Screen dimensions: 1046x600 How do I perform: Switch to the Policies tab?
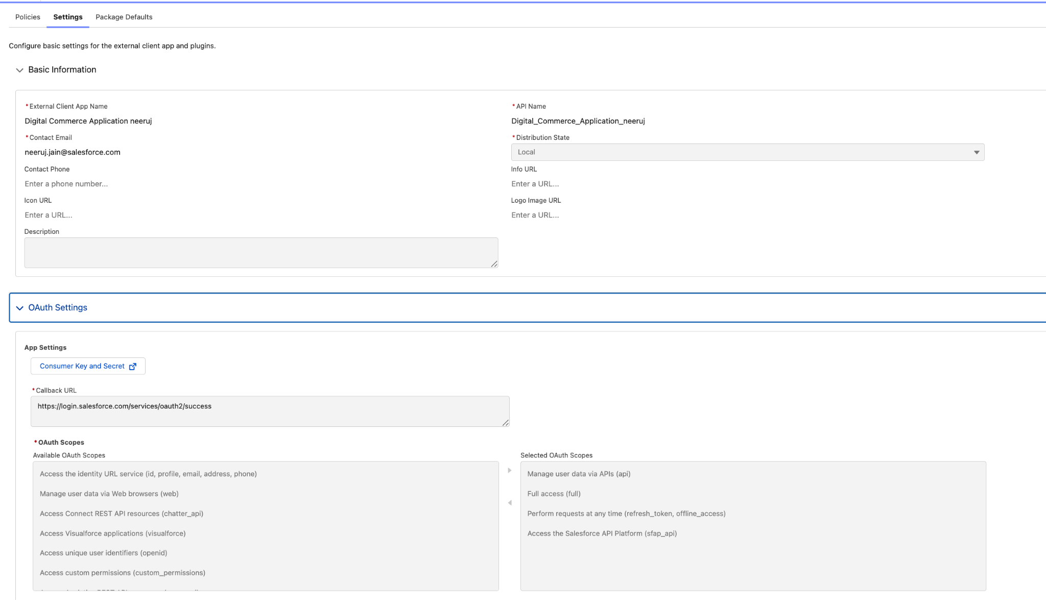tap(28, 17)
